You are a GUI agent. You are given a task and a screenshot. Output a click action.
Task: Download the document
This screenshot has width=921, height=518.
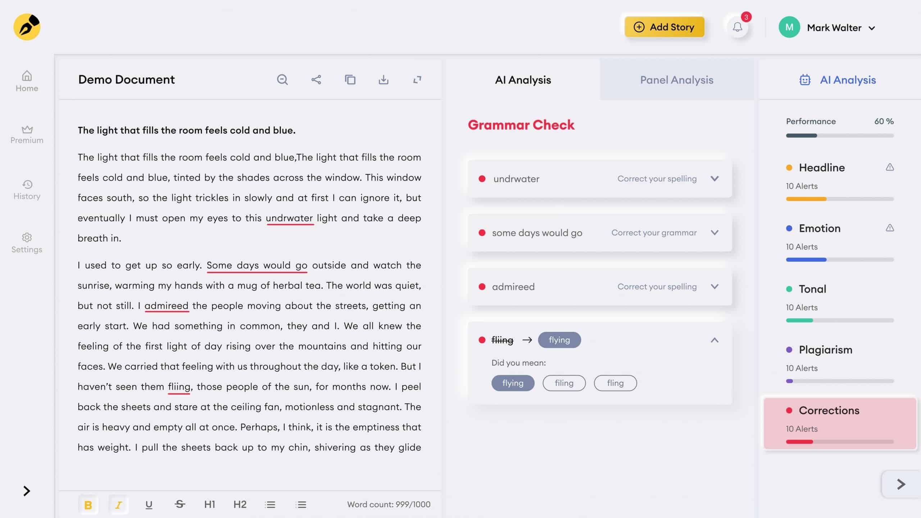(x=384, y=80)
